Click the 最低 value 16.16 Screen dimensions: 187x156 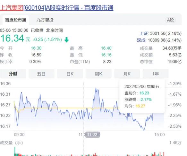point(106,55)
